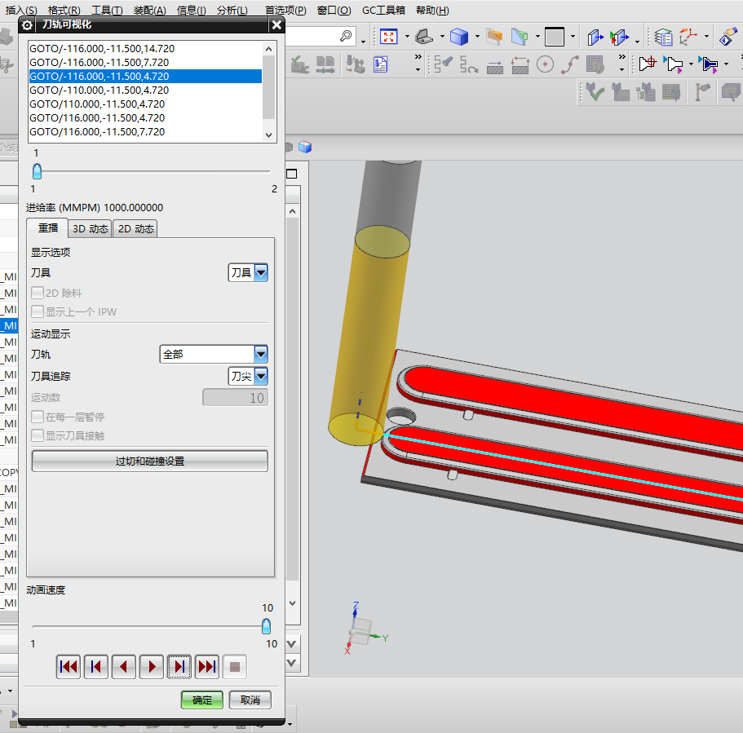Check 显示刀具接触 option
The height and width of the screenshot is (733, 743).
click(x=38, y=435)
